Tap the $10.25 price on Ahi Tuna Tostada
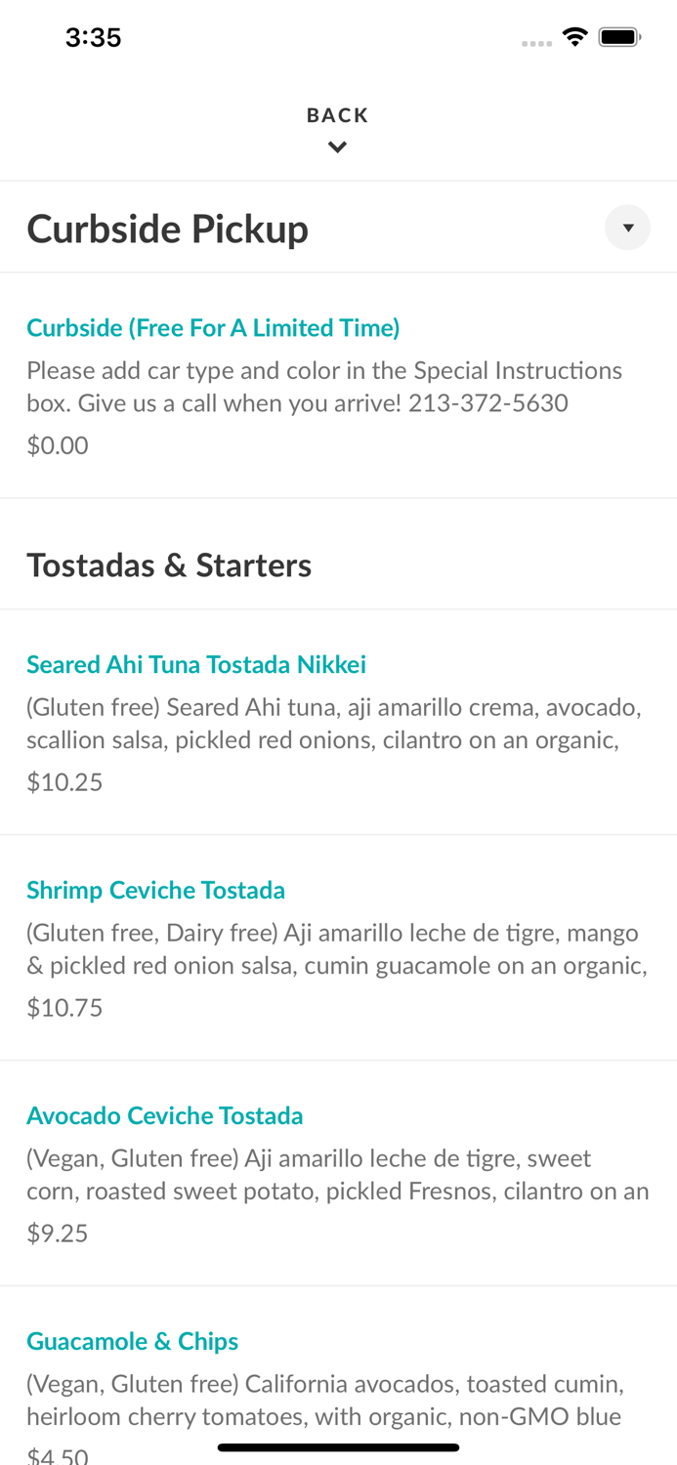 coord(64,781)
